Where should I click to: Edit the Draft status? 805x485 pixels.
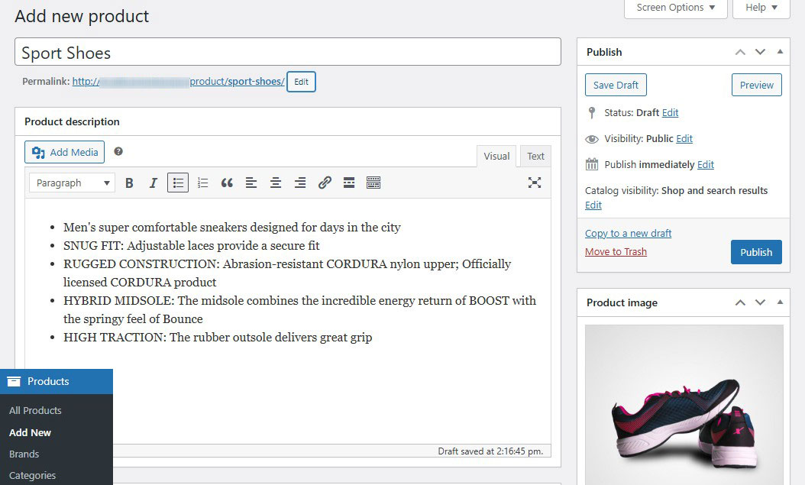pos(670,112)
